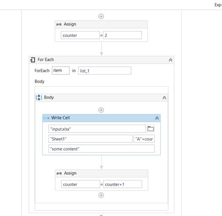Viewport: 222px width, 216px height.
Task: Click the For Each activity icon
Action: tap(33, 60)
